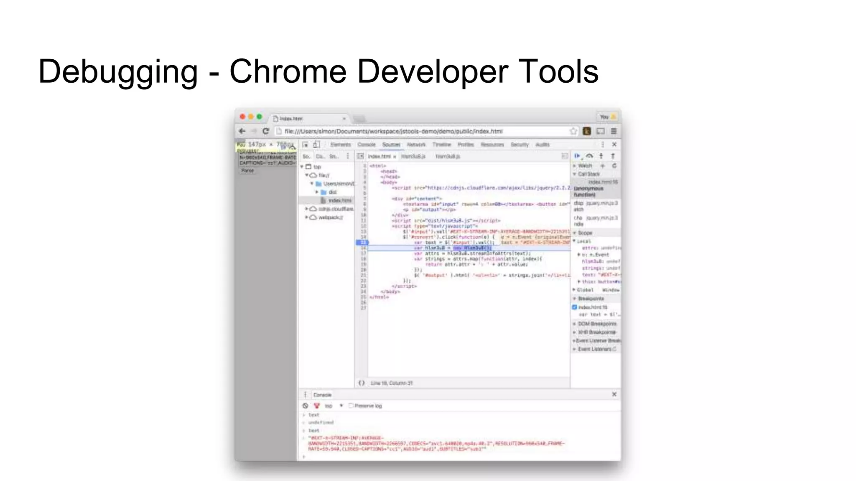Select the Sources tab
856x481 pixels.
point(391,144)
